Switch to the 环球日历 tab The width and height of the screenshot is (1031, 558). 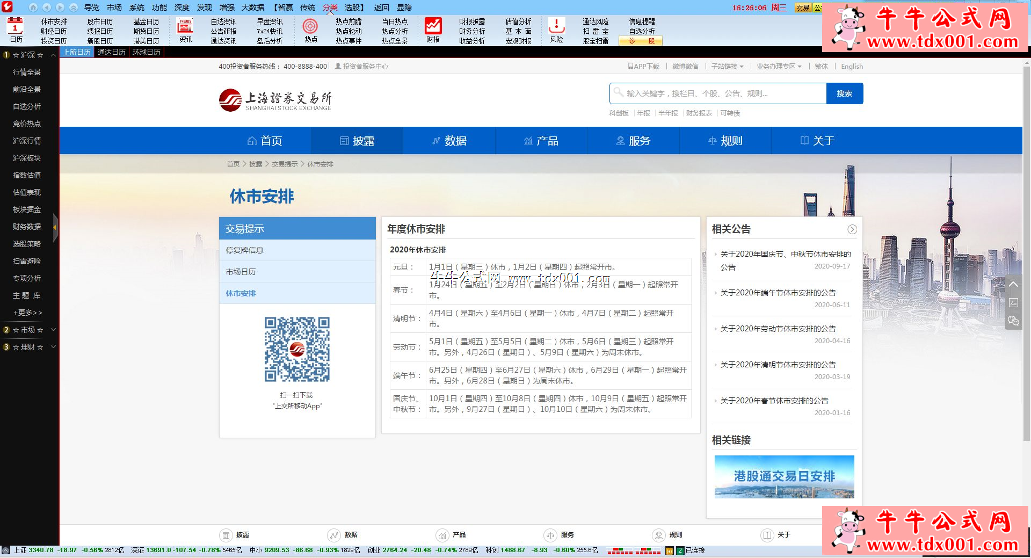pyautogui.click(x=146, y=52)
